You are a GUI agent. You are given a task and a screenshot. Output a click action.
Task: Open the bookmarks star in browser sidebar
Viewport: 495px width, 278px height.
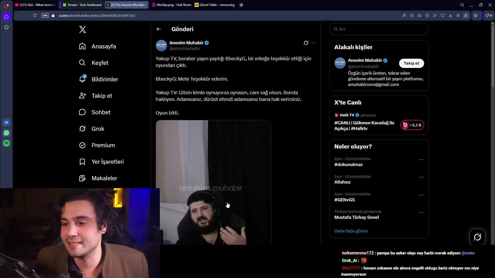click(x=6, y=27)
